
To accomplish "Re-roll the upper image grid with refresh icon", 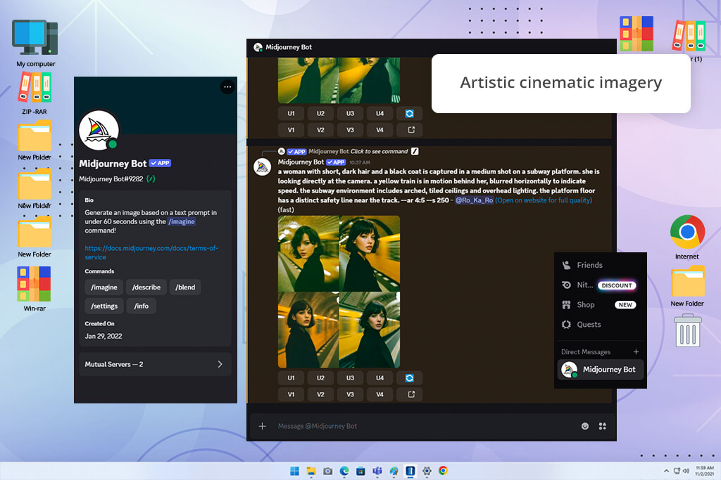I will (x=409, y=113).
